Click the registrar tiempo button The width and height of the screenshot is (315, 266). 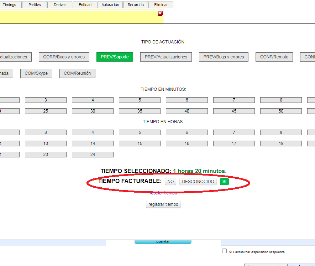[x=163, y=204]
